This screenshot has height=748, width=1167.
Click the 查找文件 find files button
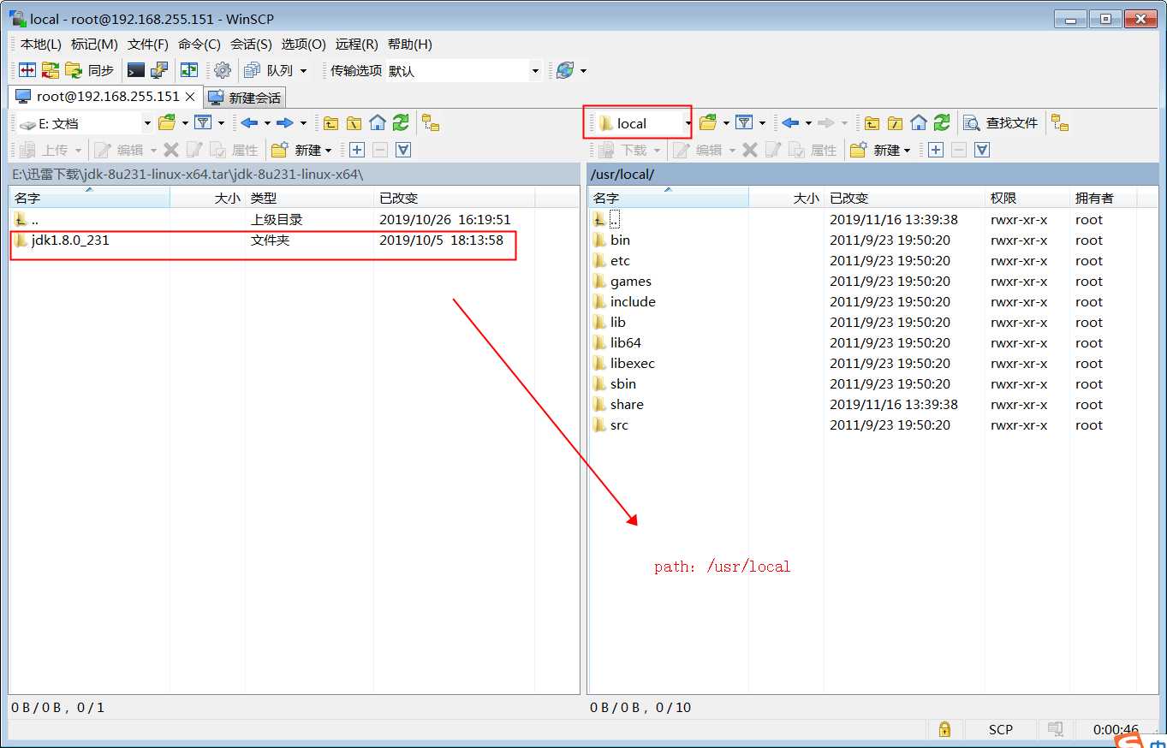pos(1001,123)
